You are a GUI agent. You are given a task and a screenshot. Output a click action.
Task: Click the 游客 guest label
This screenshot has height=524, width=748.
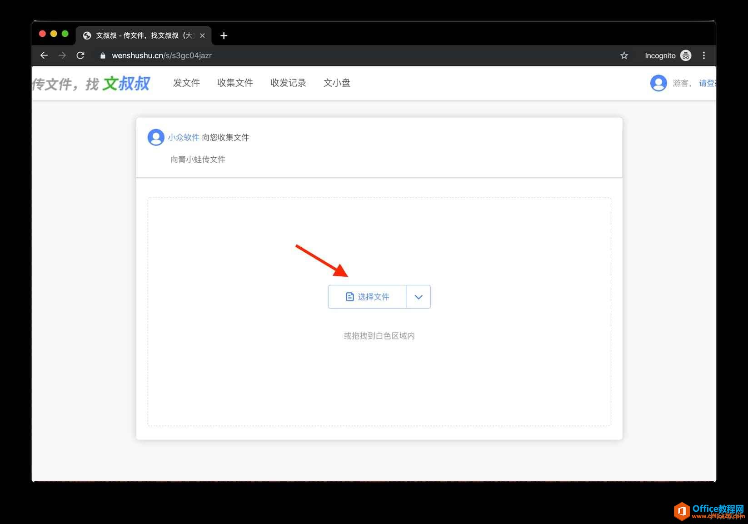[x=681, y=83]
